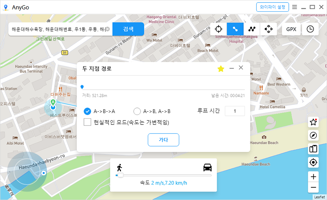
Task: Select the A->B->A radio option
Action: [x=87, y=111]
